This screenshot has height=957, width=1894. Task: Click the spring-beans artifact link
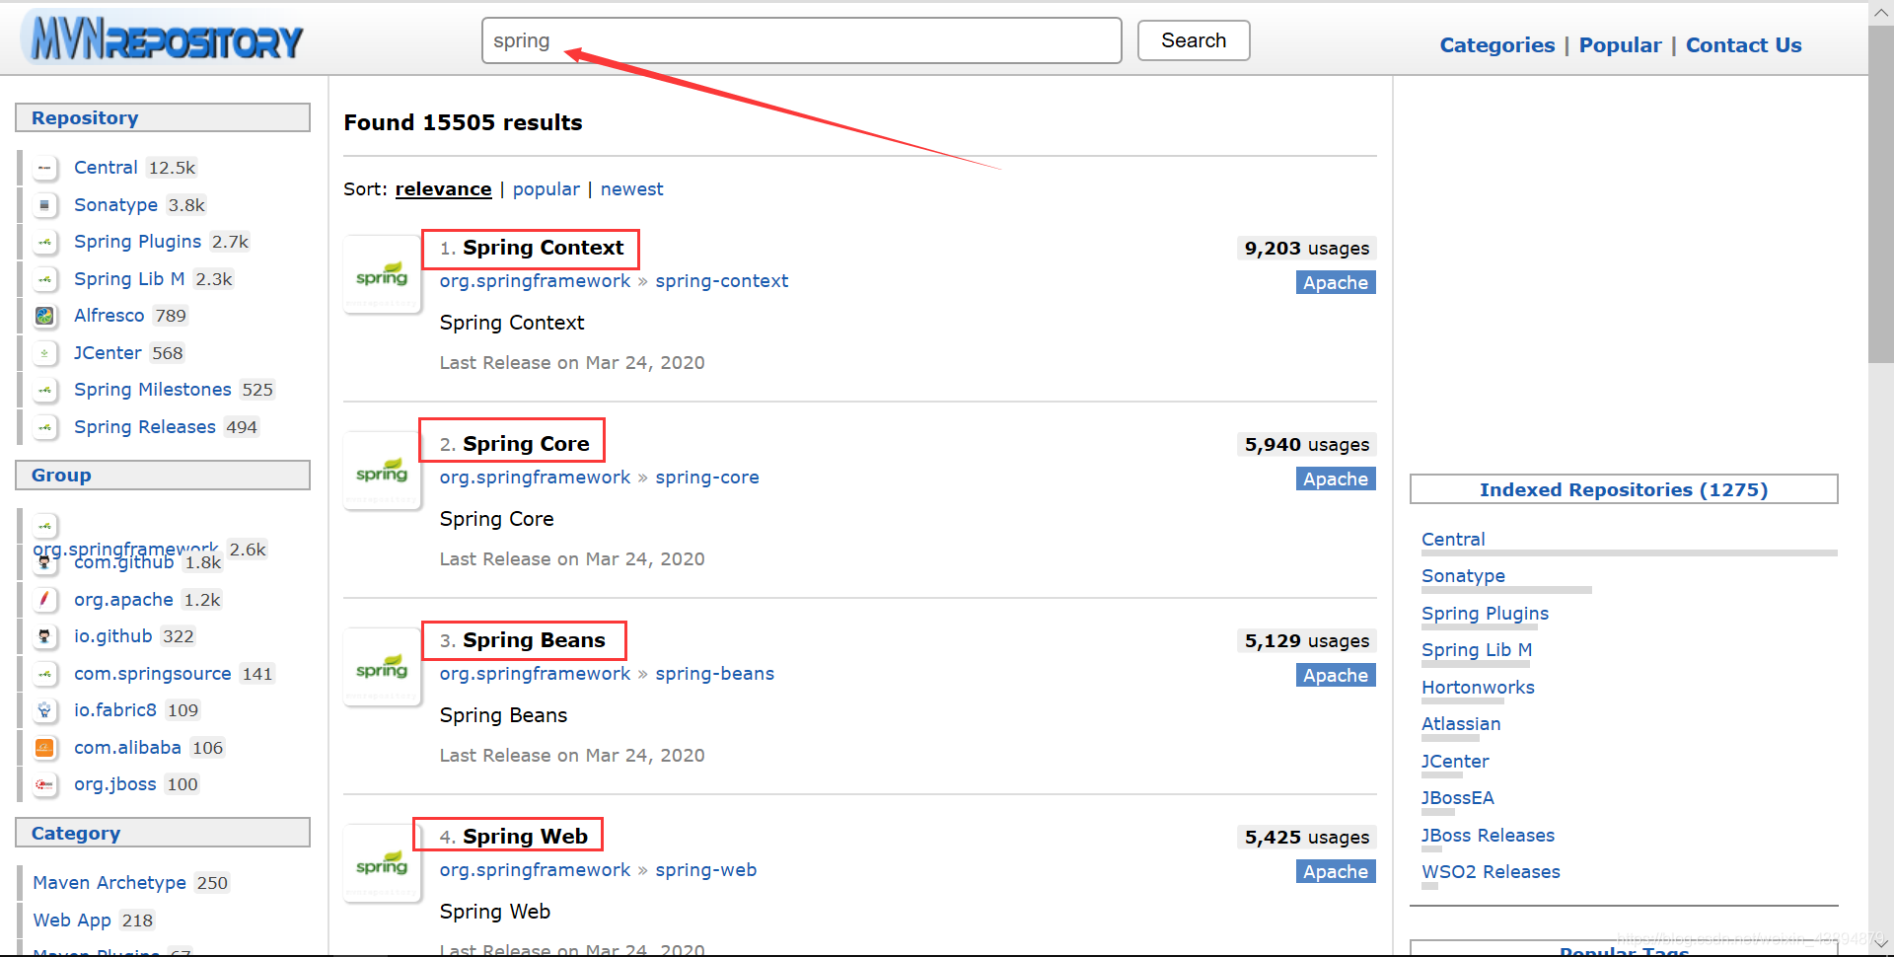714,674
